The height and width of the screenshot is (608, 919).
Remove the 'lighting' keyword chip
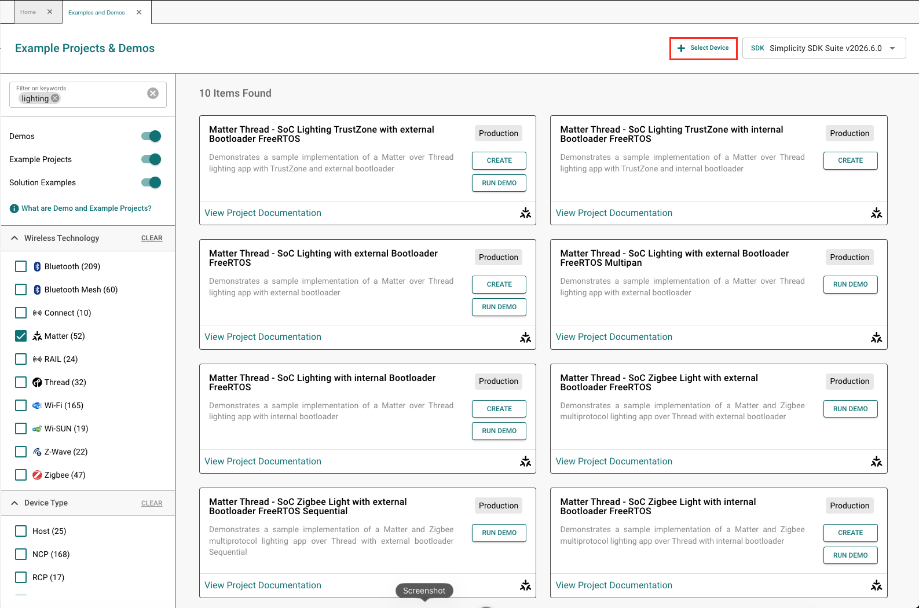(55, 98)
